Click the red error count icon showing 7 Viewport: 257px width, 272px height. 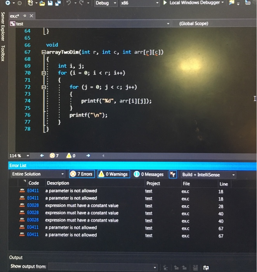(52, 155)
